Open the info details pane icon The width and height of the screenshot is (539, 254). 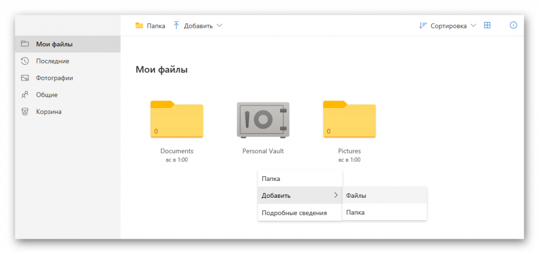point(514,25)
